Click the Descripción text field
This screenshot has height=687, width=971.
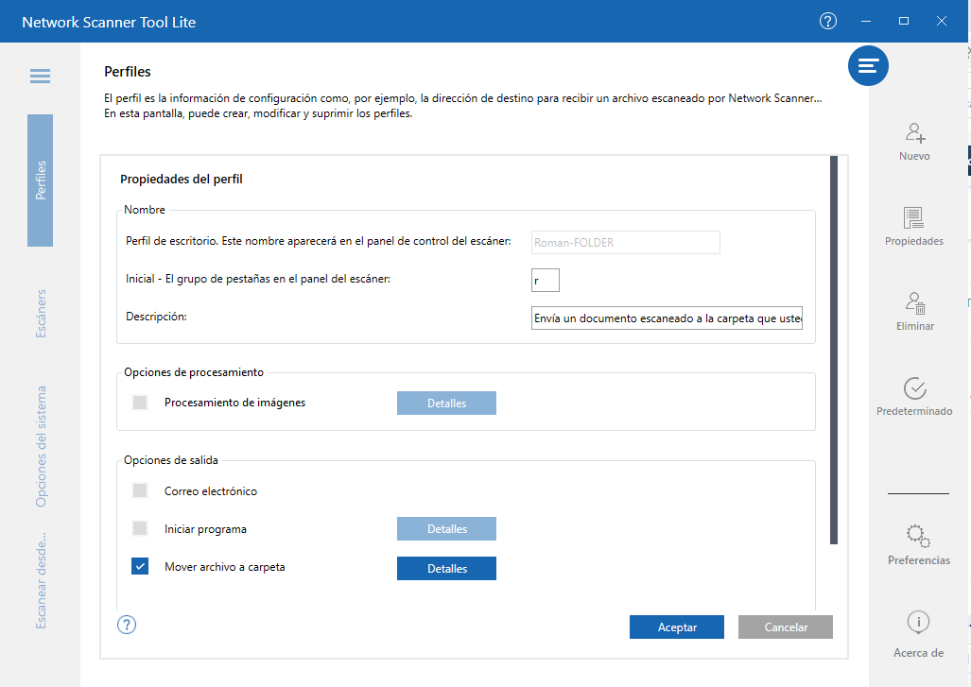(667, 318)
